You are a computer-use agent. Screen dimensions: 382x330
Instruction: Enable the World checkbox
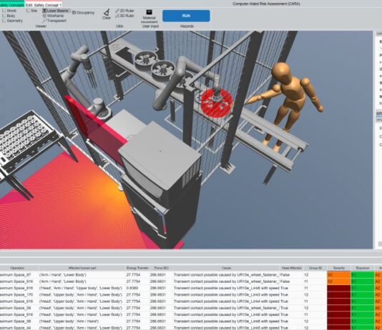click(9, 11)
